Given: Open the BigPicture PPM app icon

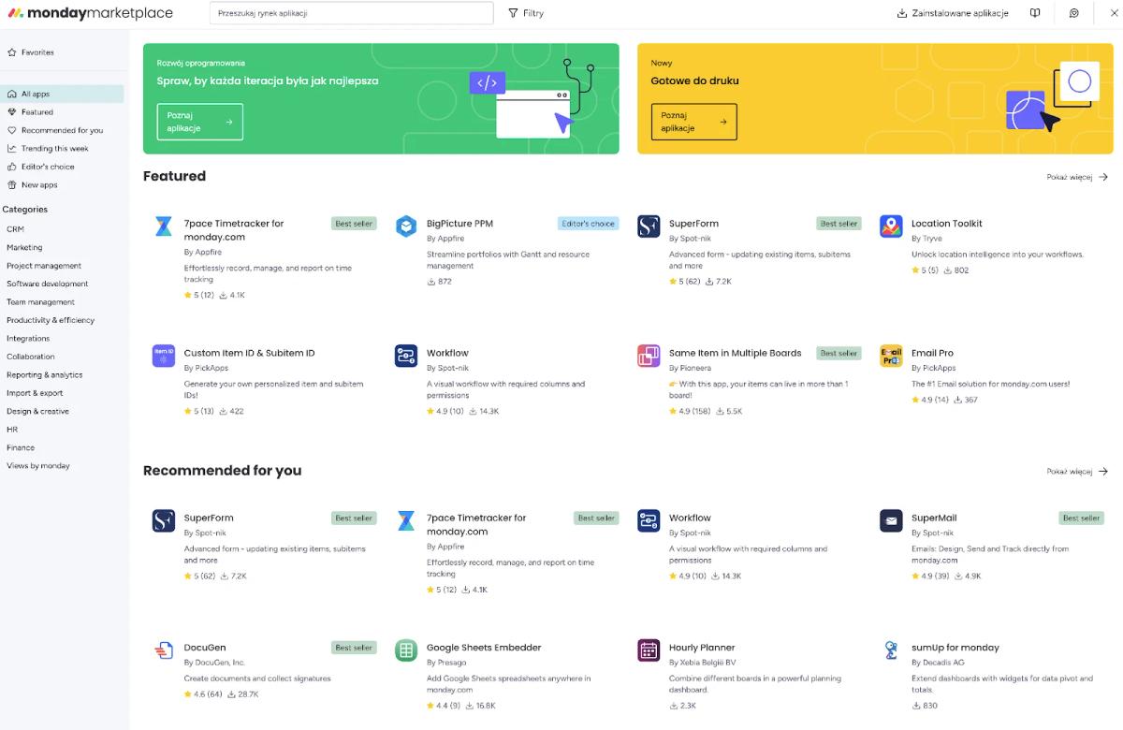Looking at the screenshot, I should pyautogui.click(x=406, y=226).
